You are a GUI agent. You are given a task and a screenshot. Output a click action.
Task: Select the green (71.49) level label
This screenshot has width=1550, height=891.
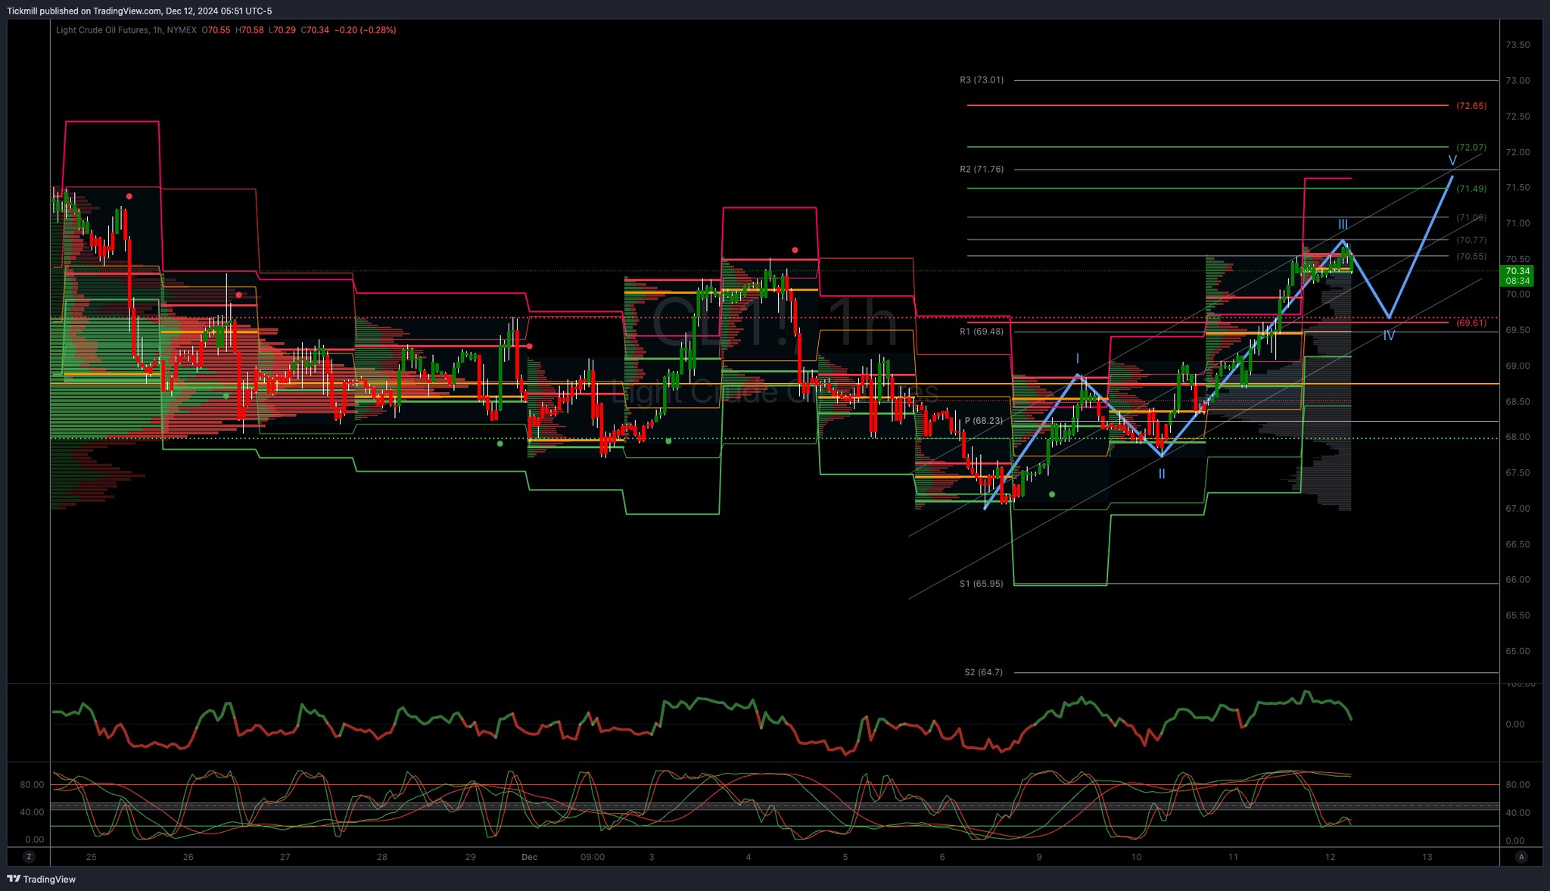tap(1471, 189)
